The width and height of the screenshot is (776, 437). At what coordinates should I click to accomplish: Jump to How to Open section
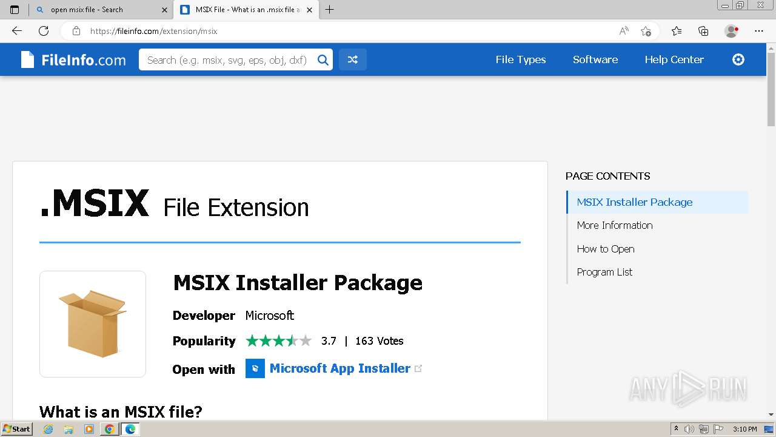coord(606,249)
